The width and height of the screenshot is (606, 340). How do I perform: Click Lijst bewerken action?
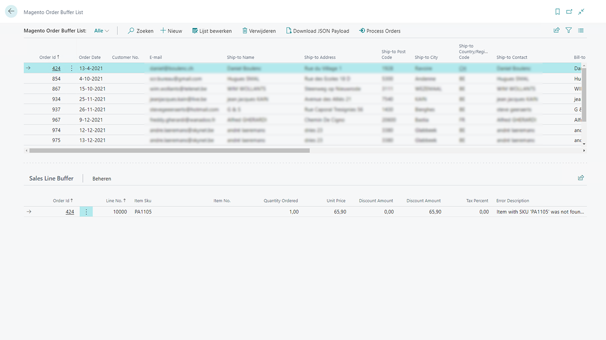pyautogui.click(x=212, y=31)
